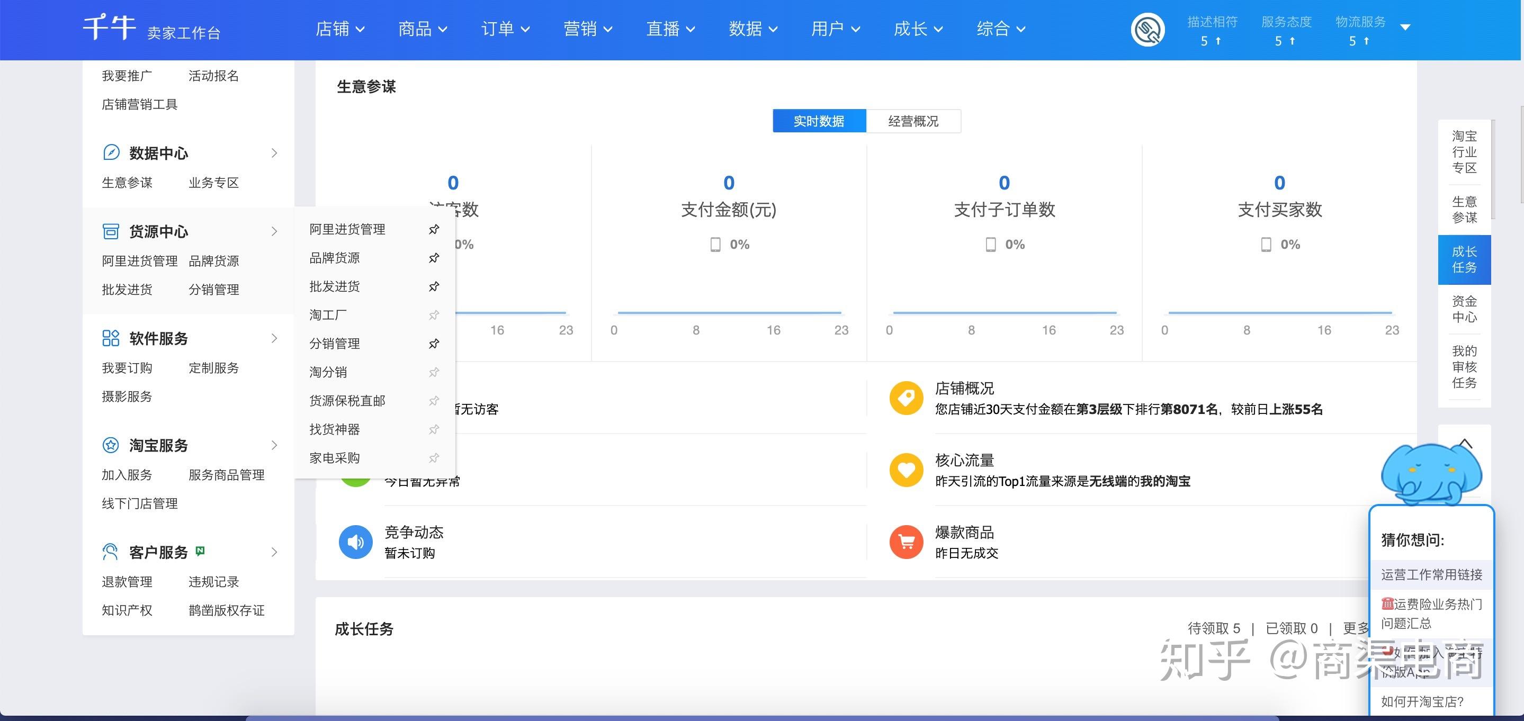
Task: Click the page vertical scrollbar
Action: (x=1522, y=155)
